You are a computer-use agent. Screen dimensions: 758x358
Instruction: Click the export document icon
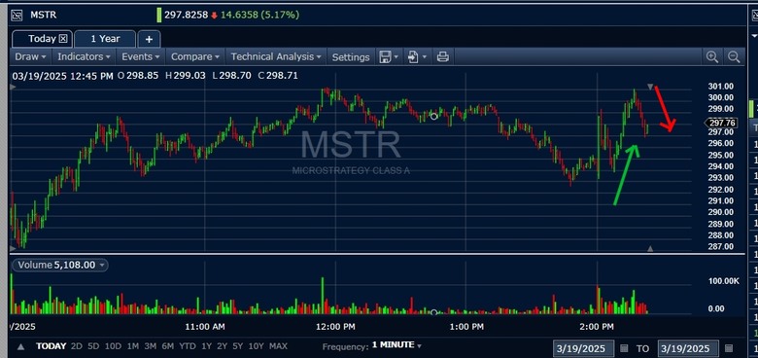[x=413, y=57]
